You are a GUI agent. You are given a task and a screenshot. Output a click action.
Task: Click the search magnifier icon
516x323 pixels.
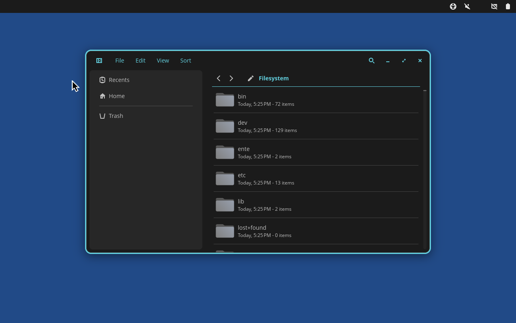[x=372, y=61]
